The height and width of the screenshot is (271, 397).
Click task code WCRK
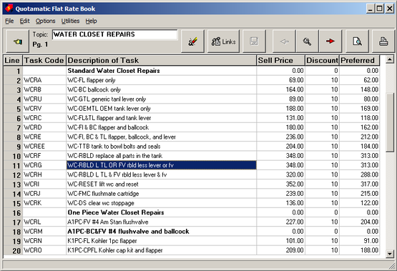44,203
